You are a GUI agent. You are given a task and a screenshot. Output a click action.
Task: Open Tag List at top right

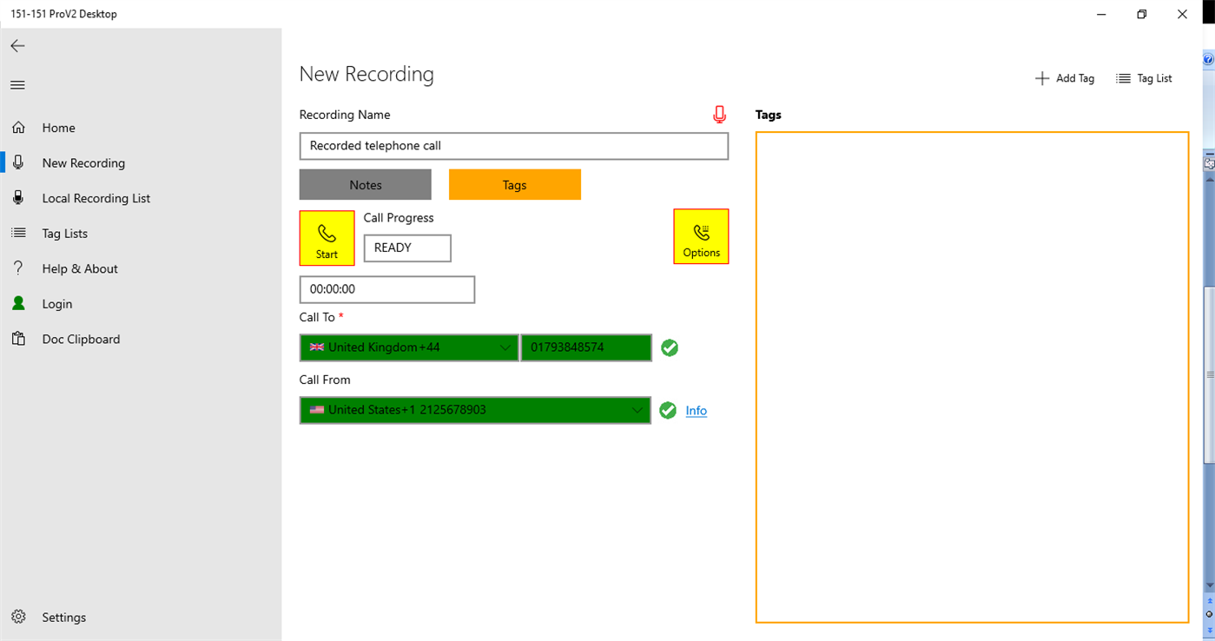pyautogui.click(x=1144, y=78)
